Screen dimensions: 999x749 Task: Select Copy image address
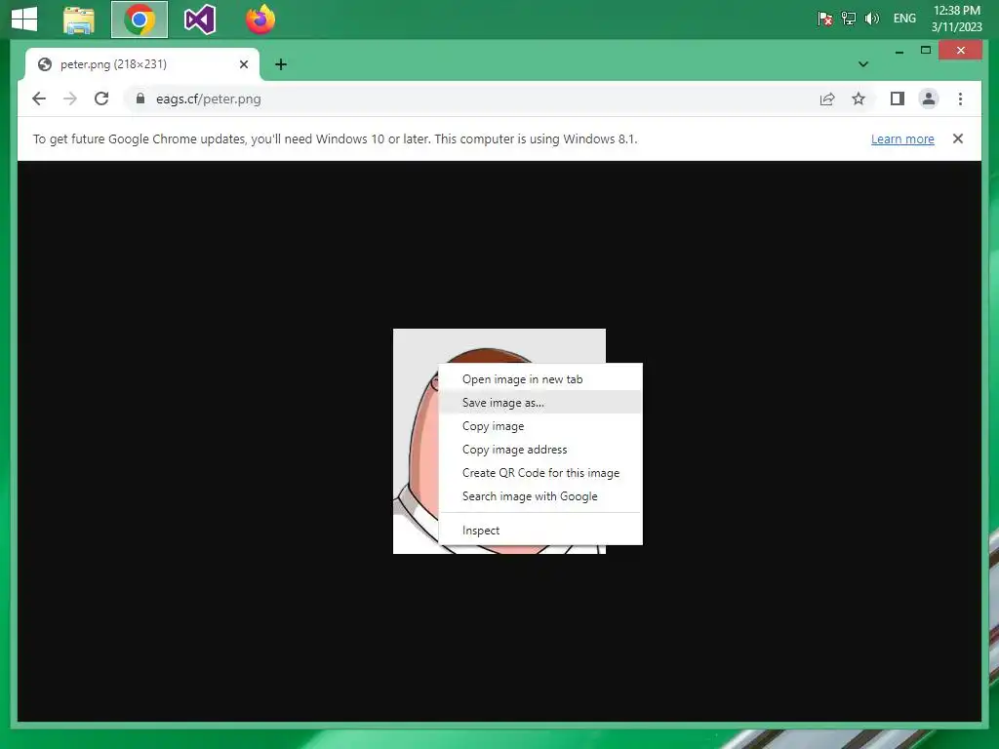click(x=540, y=450)
